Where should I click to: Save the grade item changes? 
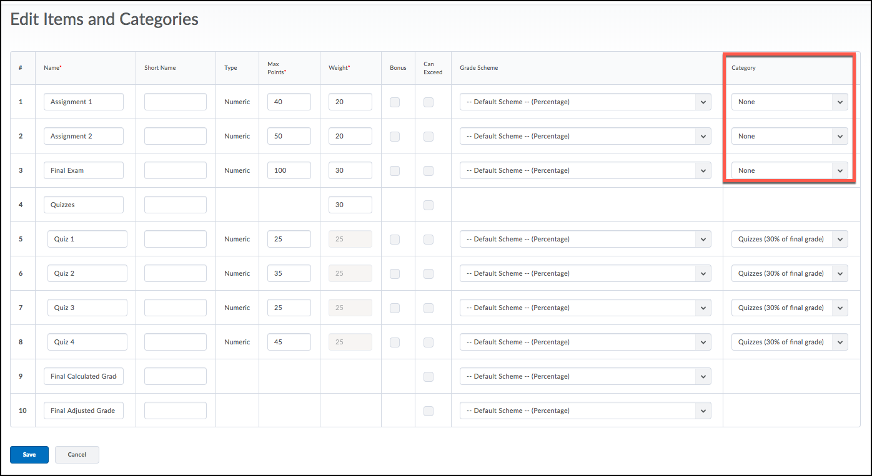[29, 455]
